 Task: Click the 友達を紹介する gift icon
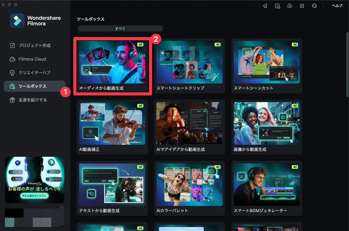[x=13, y=100]
